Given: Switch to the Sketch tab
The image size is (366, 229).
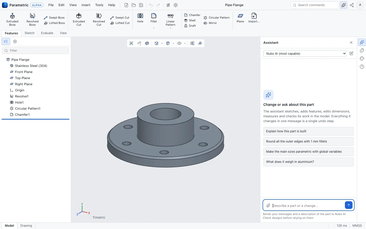Looking at the screenshot, I should coord(29,33).
